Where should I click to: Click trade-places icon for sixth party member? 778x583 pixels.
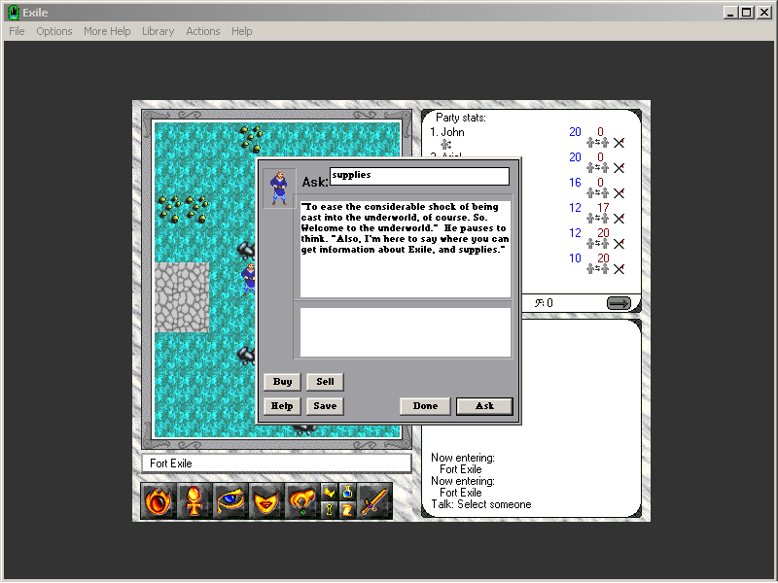coord(597,270)
